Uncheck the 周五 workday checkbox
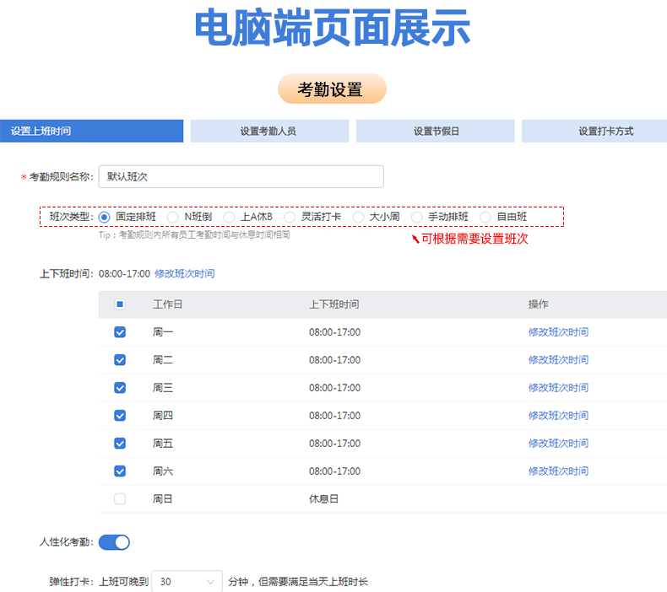 point(120,444)
